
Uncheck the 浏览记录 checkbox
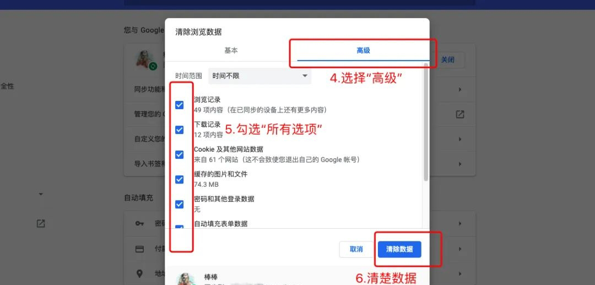click(x=180, y=105)
